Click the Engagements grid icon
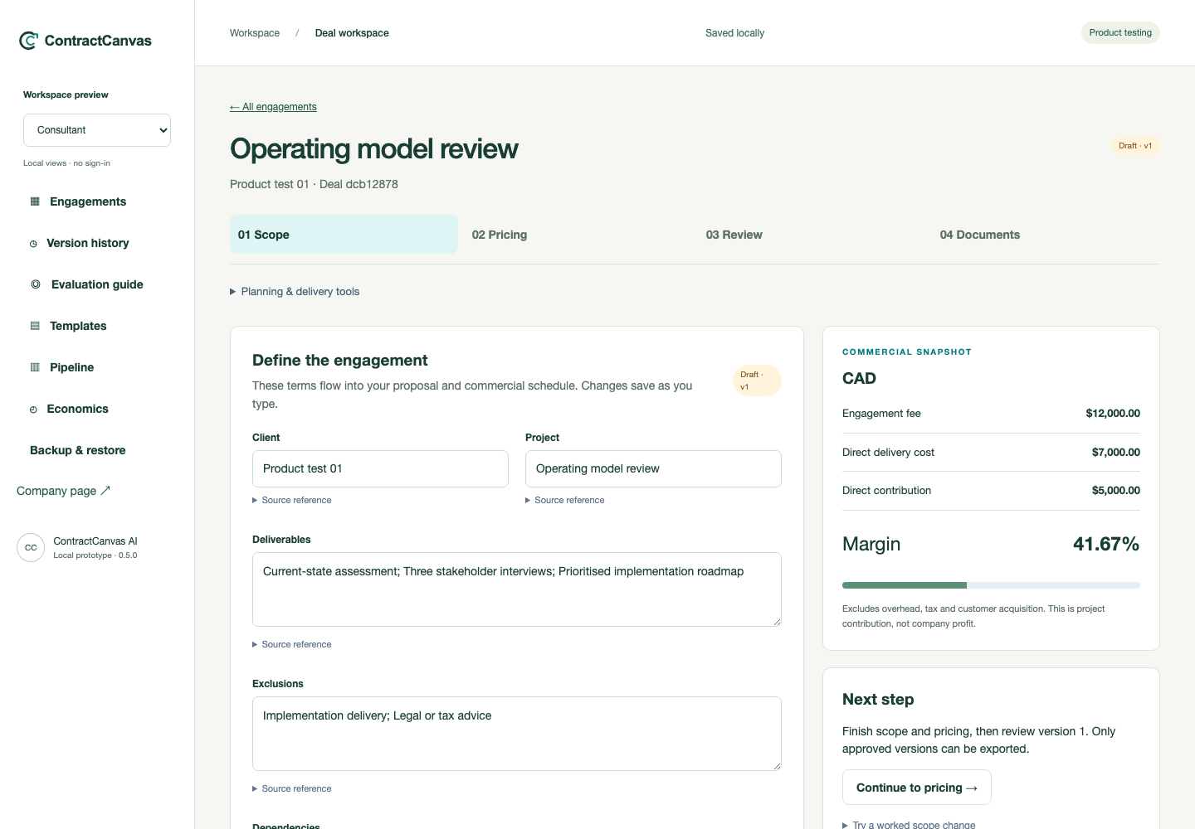 coord(35,201)
